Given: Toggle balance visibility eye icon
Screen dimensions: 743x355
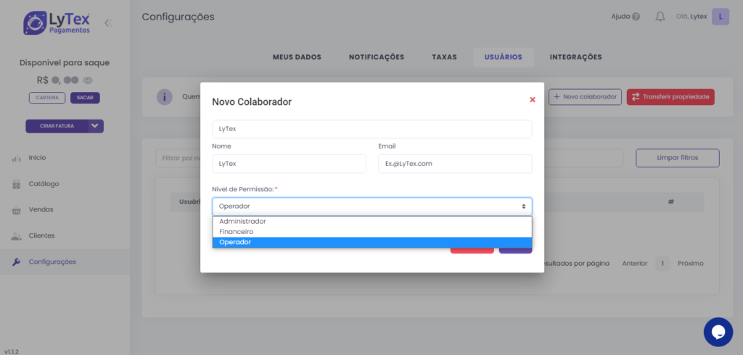Looking at the screenshot, I should [89, 80].
